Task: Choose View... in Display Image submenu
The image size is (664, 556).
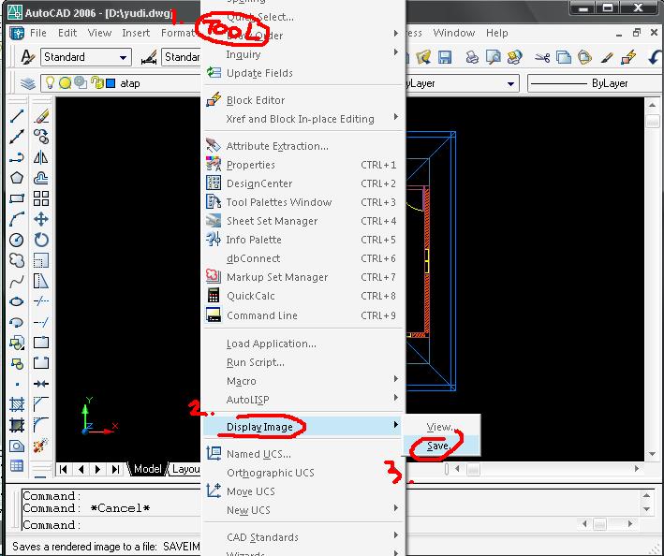Action: click(x=441, y=427)
